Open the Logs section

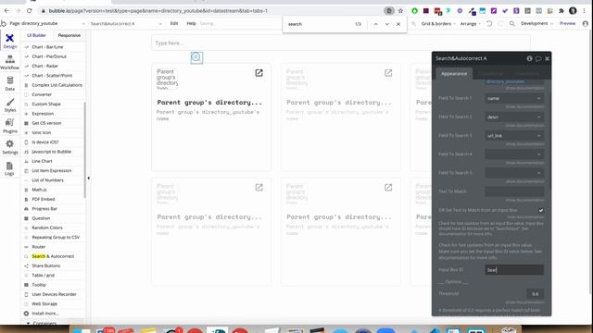pyautogui.click(x=10, y=168)
